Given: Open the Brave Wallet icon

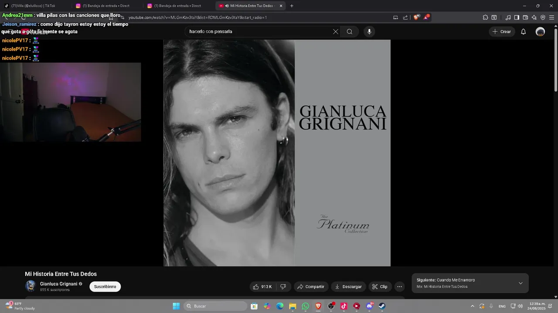Looking at the screenshot, I should coord(525,17).
